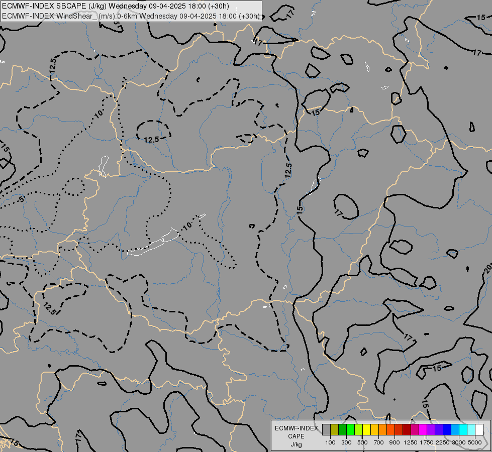The image size is (492, 452).
Task: Click the ECMWF-INDEX label in legend box
Action: [x=296, y=428]
